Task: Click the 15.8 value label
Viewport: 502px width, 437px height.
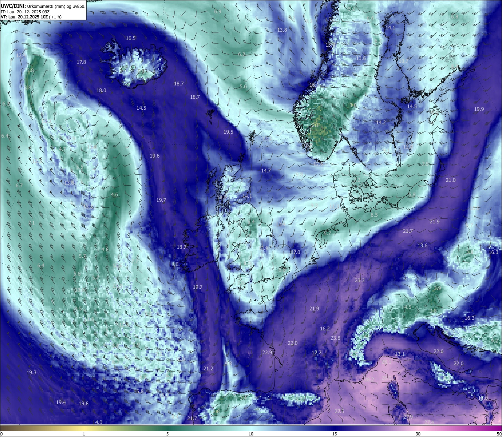Action: tap(138, 392)
